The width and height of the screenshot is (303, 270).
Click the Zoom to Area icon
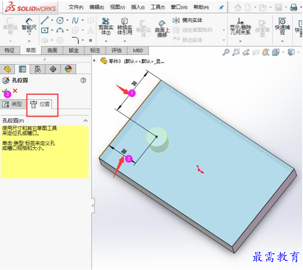tap(236, 52)
